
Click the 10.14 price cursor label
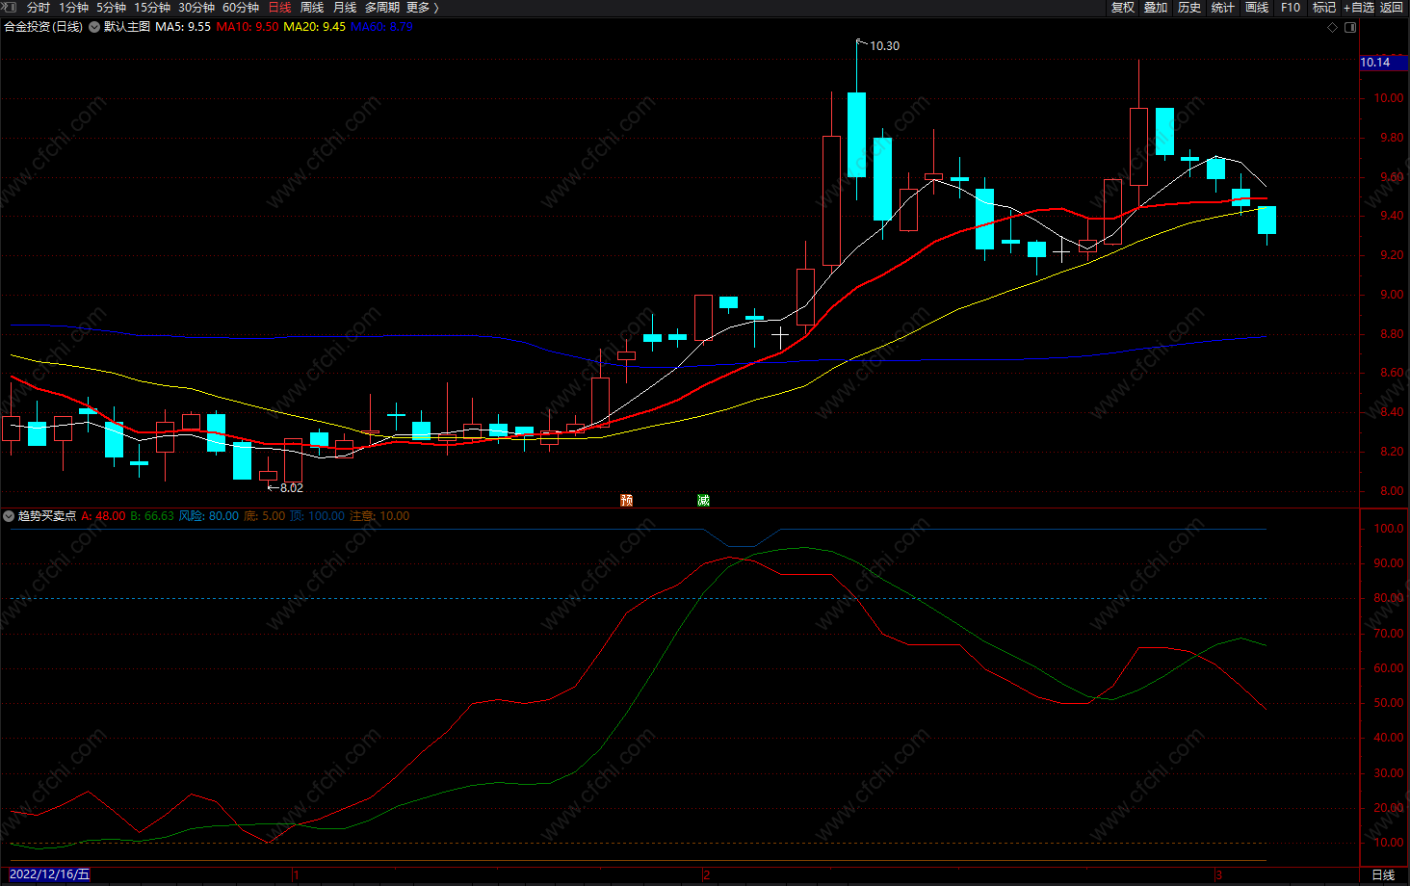pos(1382,63)
